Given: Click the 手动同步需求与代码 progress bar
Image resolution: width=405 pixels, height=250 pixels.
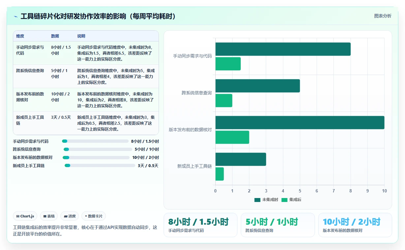Looking at the screenshot, I should pos(95,141).
